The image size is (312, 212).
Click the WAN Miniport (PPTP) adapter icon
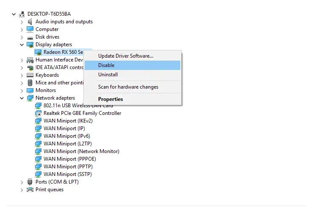click(38, 167)
